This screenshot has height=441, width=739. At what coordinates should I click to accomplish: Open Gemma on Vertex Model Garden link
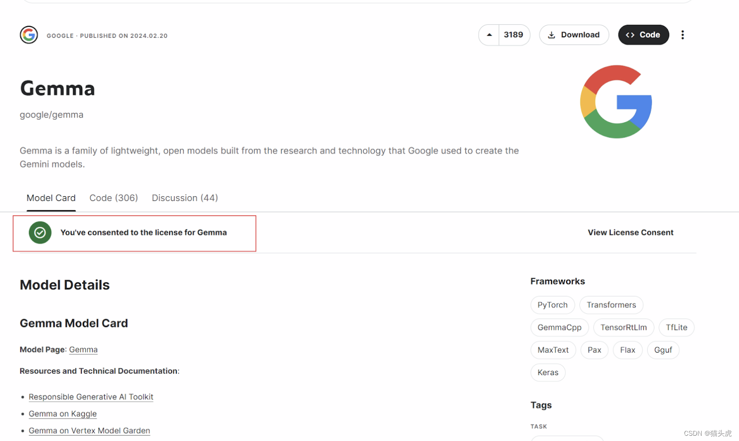[89, 430]
